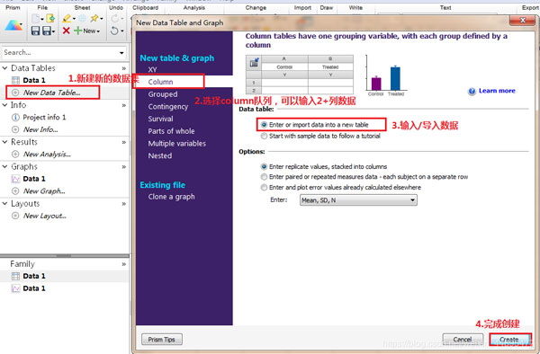The image size is (540, 354).
Task: Click graph icon of Data 1 in Family
Action: tap(15, 288)
